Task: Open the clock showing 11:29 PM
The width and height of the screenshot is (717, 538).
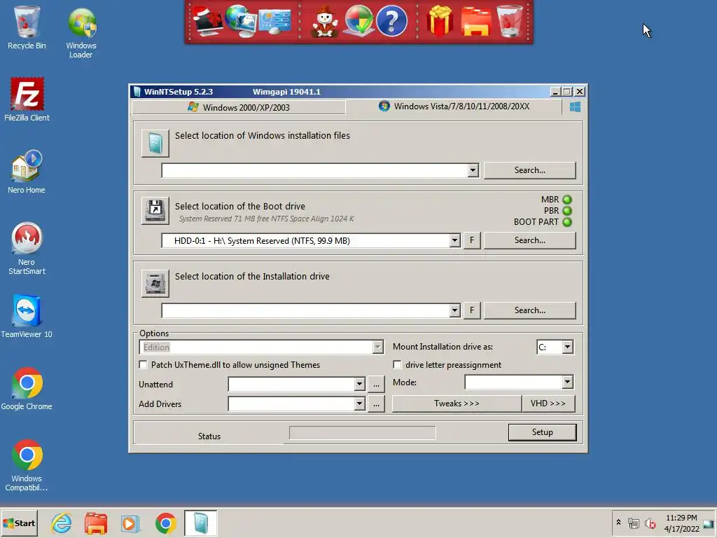Action: click(x=681, y=523)
